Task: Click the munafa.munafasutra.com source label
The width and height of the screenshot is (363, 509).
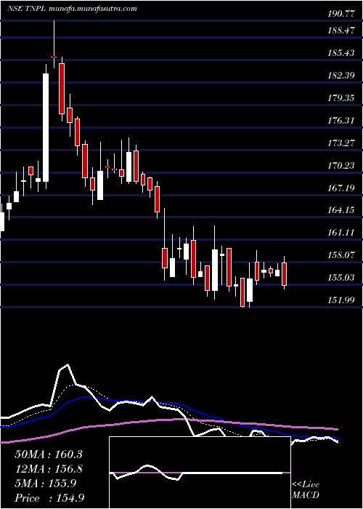Action: [92, 9]
